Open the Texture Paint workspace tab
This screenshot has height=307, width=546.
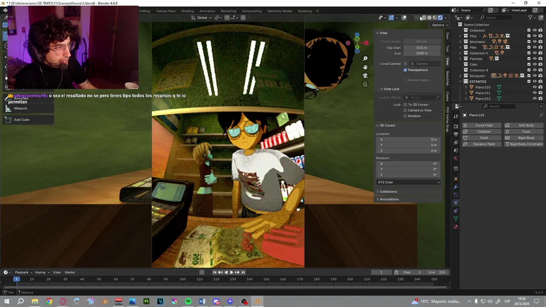[166, 11]
